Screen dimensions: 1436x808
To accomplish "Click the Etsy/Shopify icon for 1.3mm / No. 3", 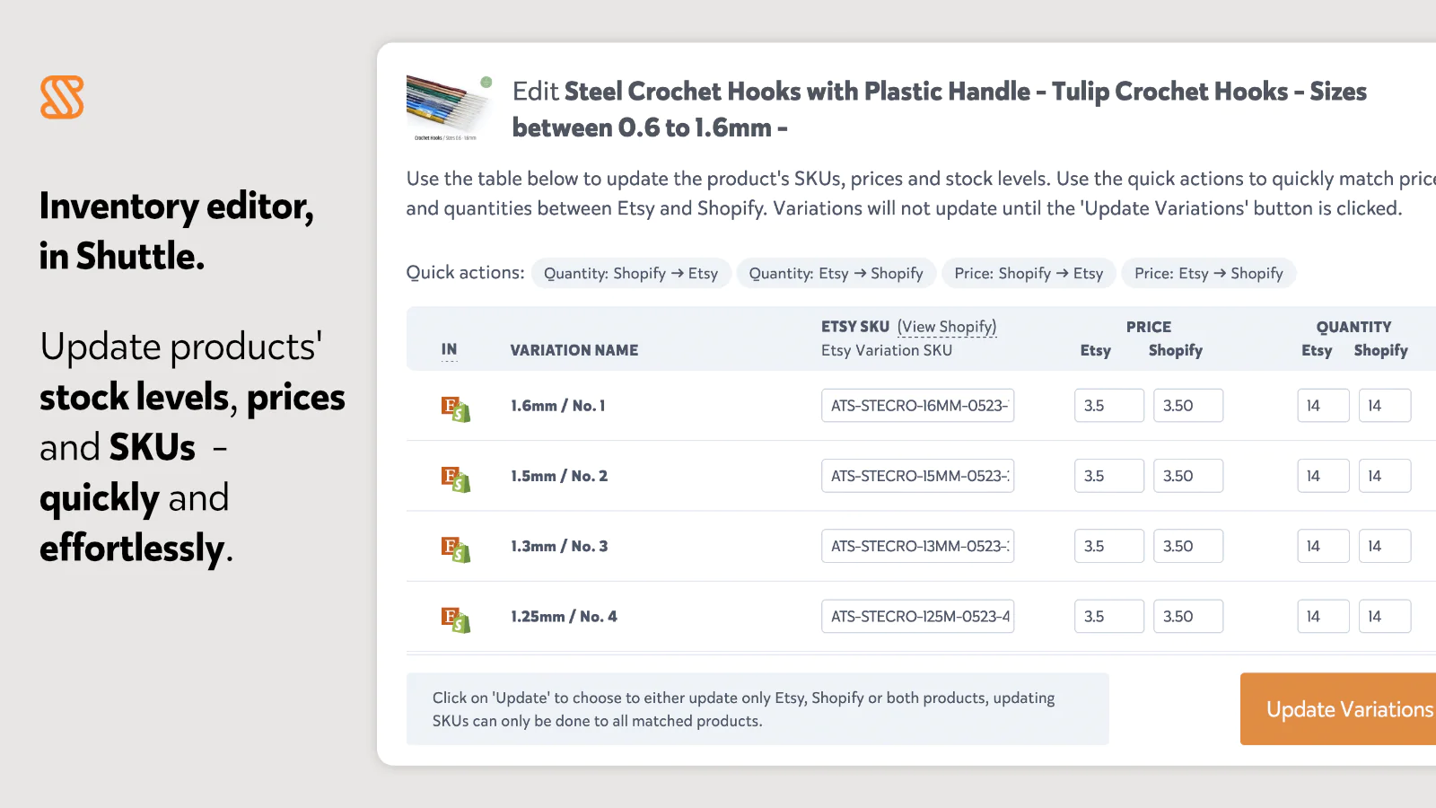I will coord(455,549).
